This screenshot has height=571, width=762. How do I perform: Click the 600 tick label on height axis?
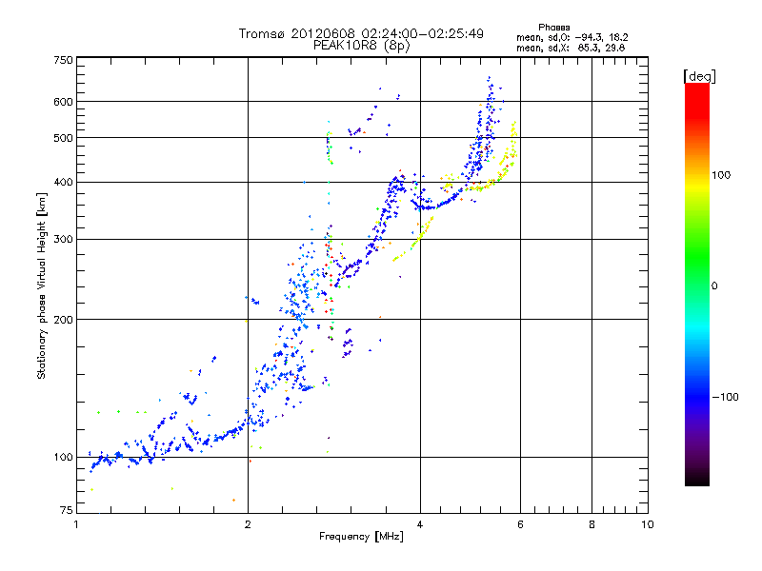pos(63,102)
